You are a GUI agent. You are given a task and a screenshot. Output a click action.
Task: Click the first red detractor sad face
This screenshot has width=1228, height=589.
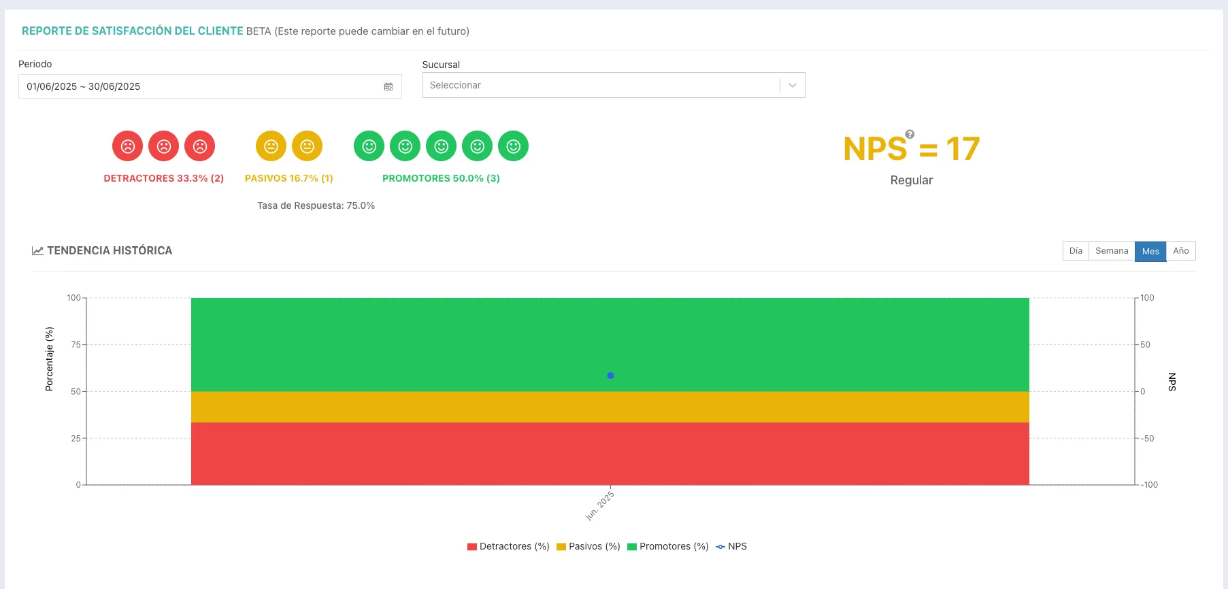click(x=127, y=146)
